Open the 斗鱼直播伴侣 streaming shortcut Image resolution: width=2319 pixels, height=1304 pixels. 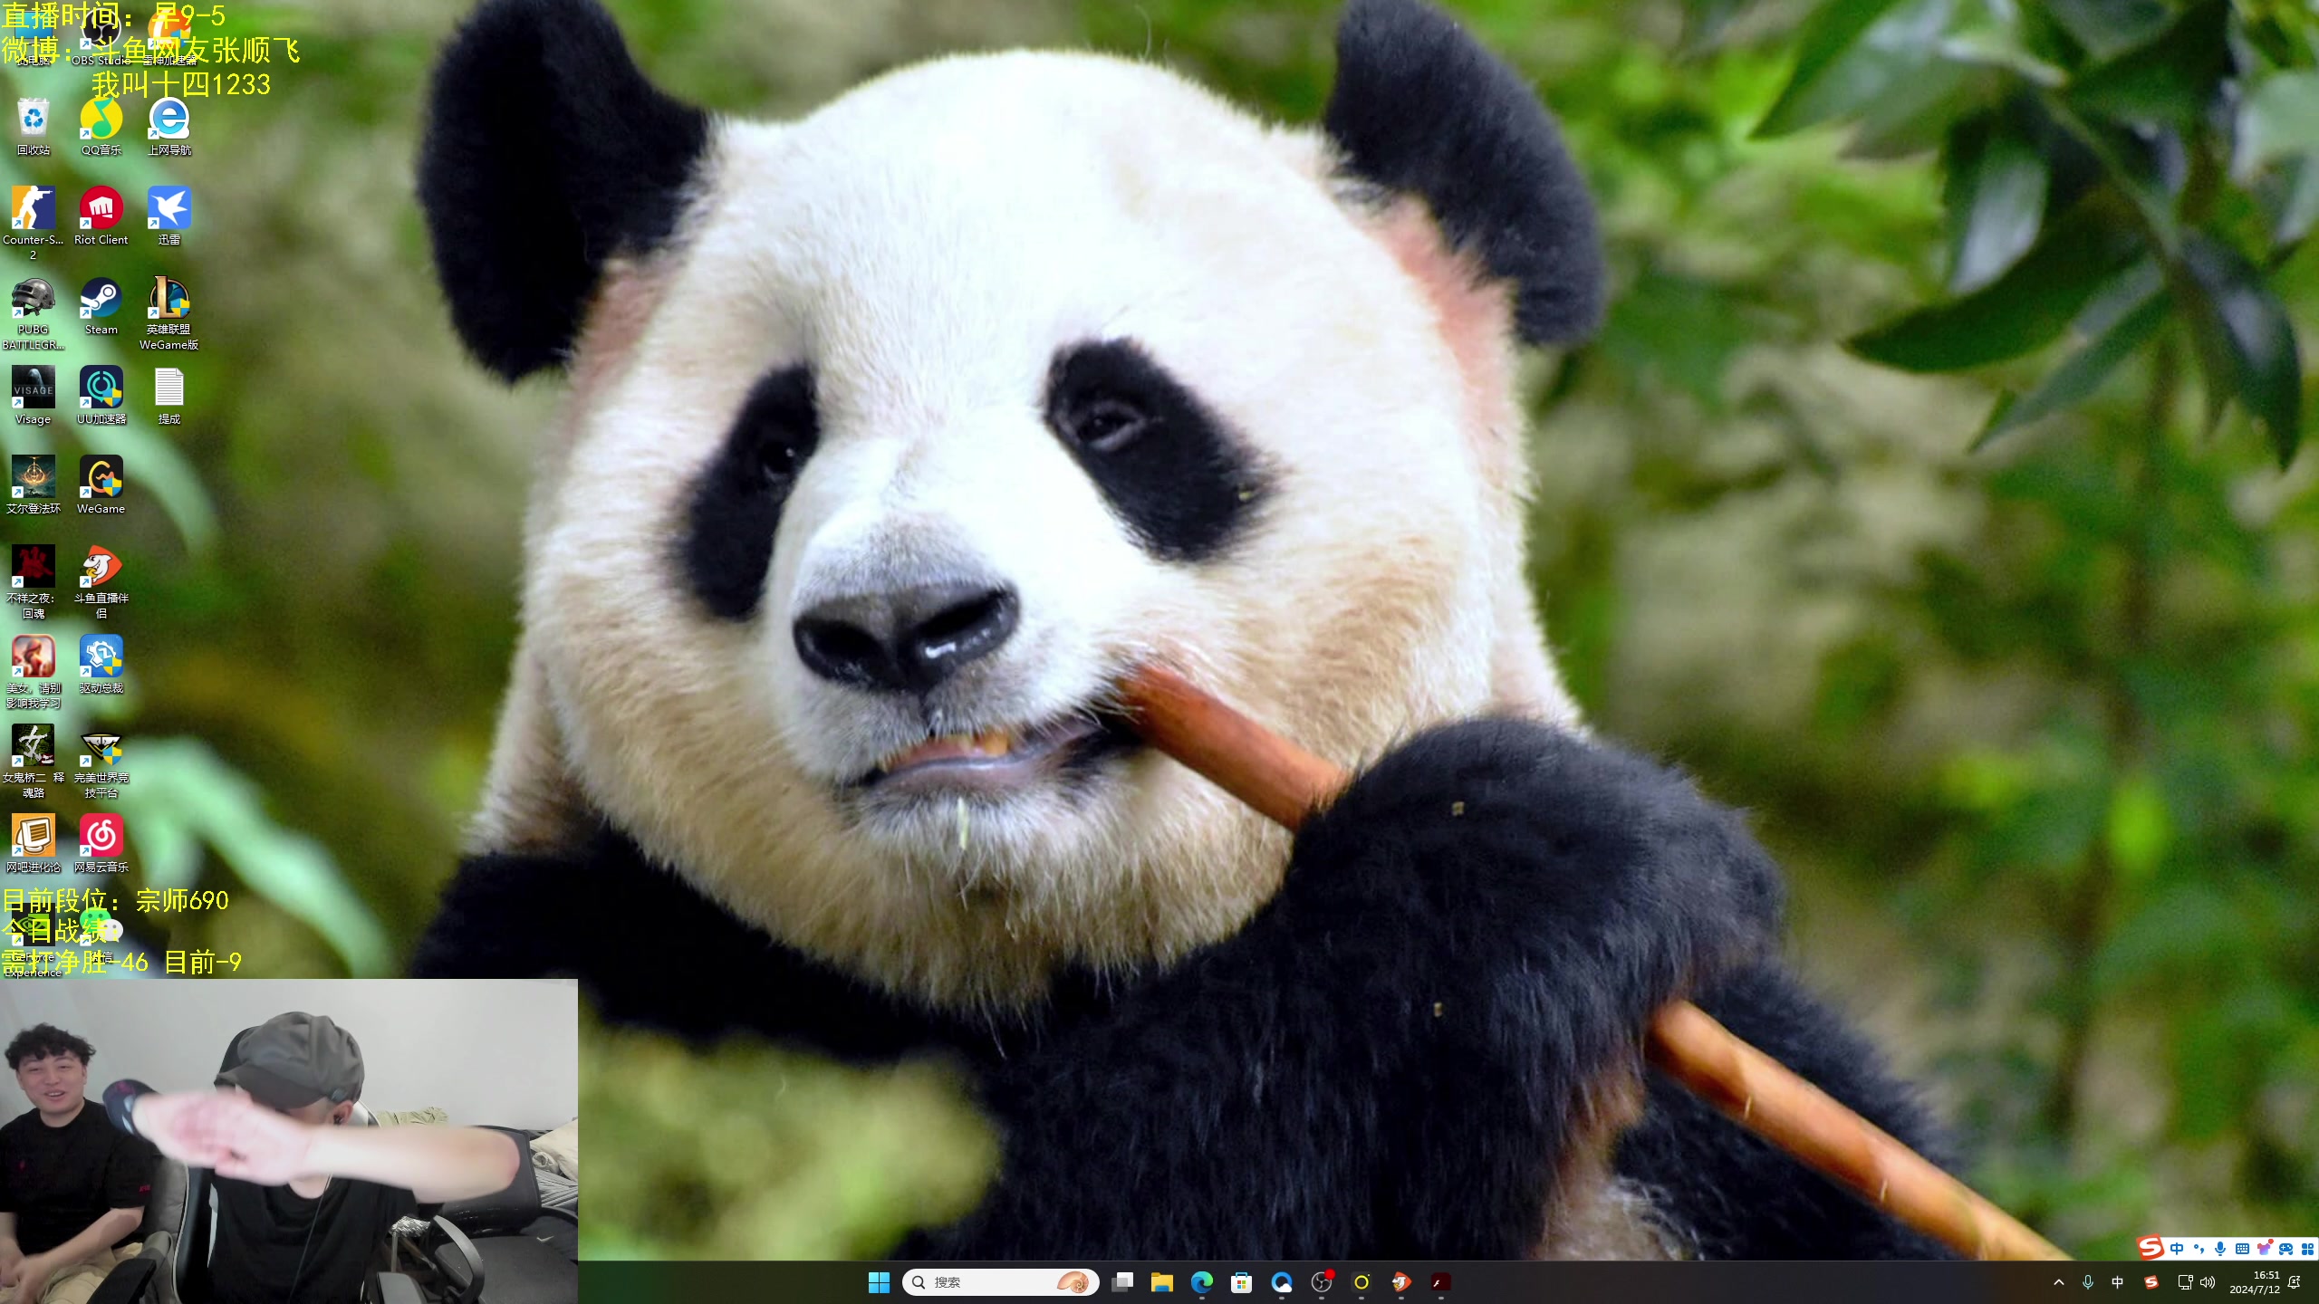[x=101, y=582]
